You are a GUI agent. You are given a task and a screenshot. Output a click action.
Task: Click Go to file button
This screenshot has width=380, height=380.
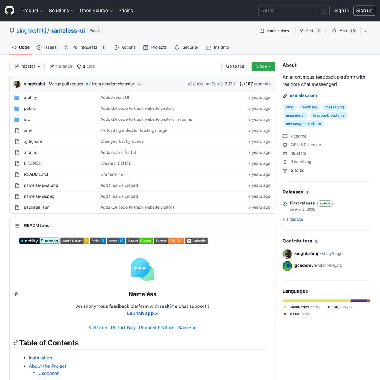[235, 66]
